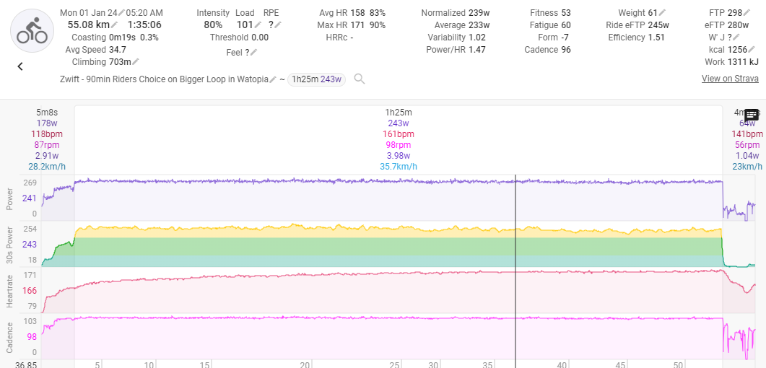The height and width of the screenshot is (368, 766).
Task: Click the Work 1311 kJ value
Action: tap(743, 61)
